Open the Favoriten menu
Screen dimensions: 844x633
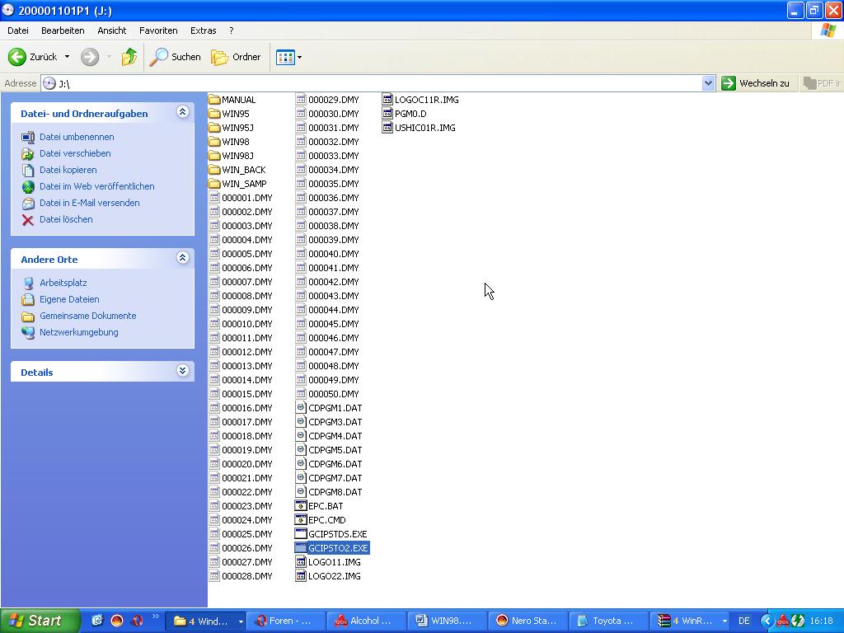pos(158,30)
